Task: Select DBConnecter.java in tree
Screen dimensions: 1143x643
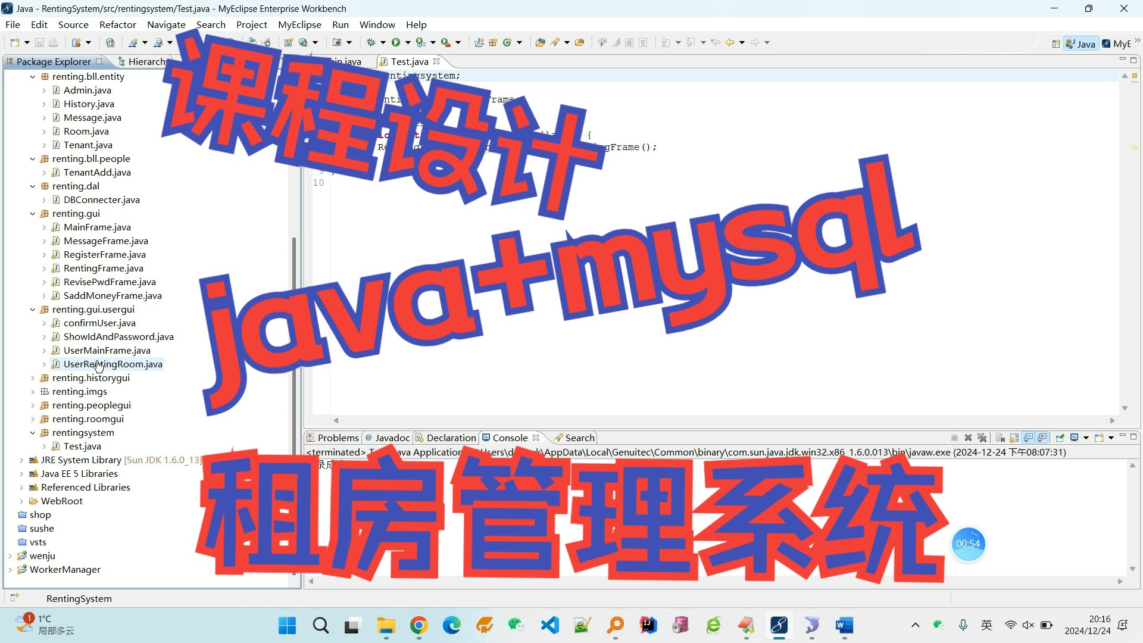Action: click(x=102, y=200)
